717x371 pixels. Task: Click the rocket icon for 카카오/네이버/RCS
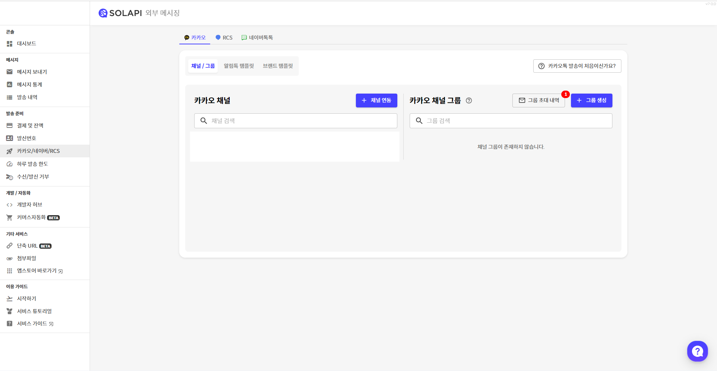click(10, 151)
